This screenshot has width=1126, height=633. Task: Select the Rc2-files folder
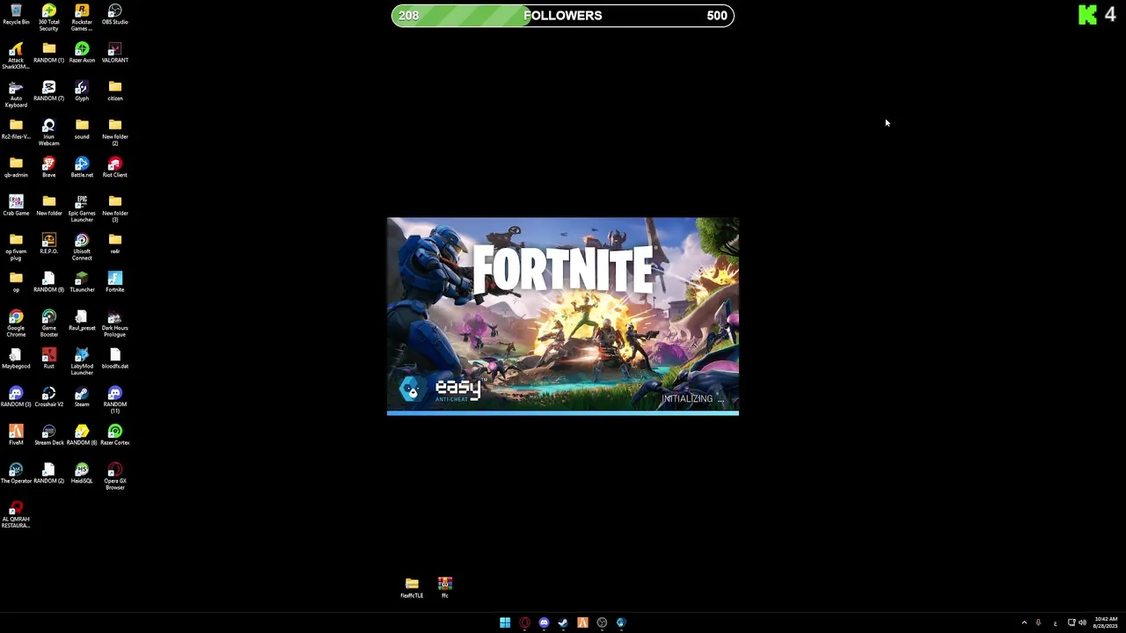tap(16, 129)
